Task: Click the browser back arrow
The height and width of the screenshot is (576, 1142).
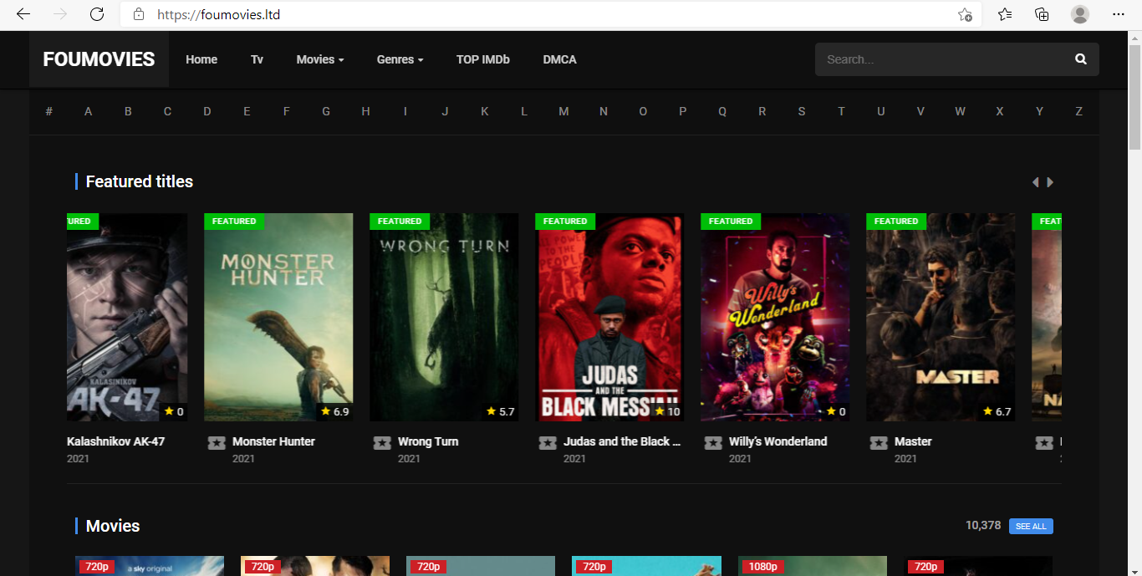Action: pyautogui.click(x=23, y=14)
